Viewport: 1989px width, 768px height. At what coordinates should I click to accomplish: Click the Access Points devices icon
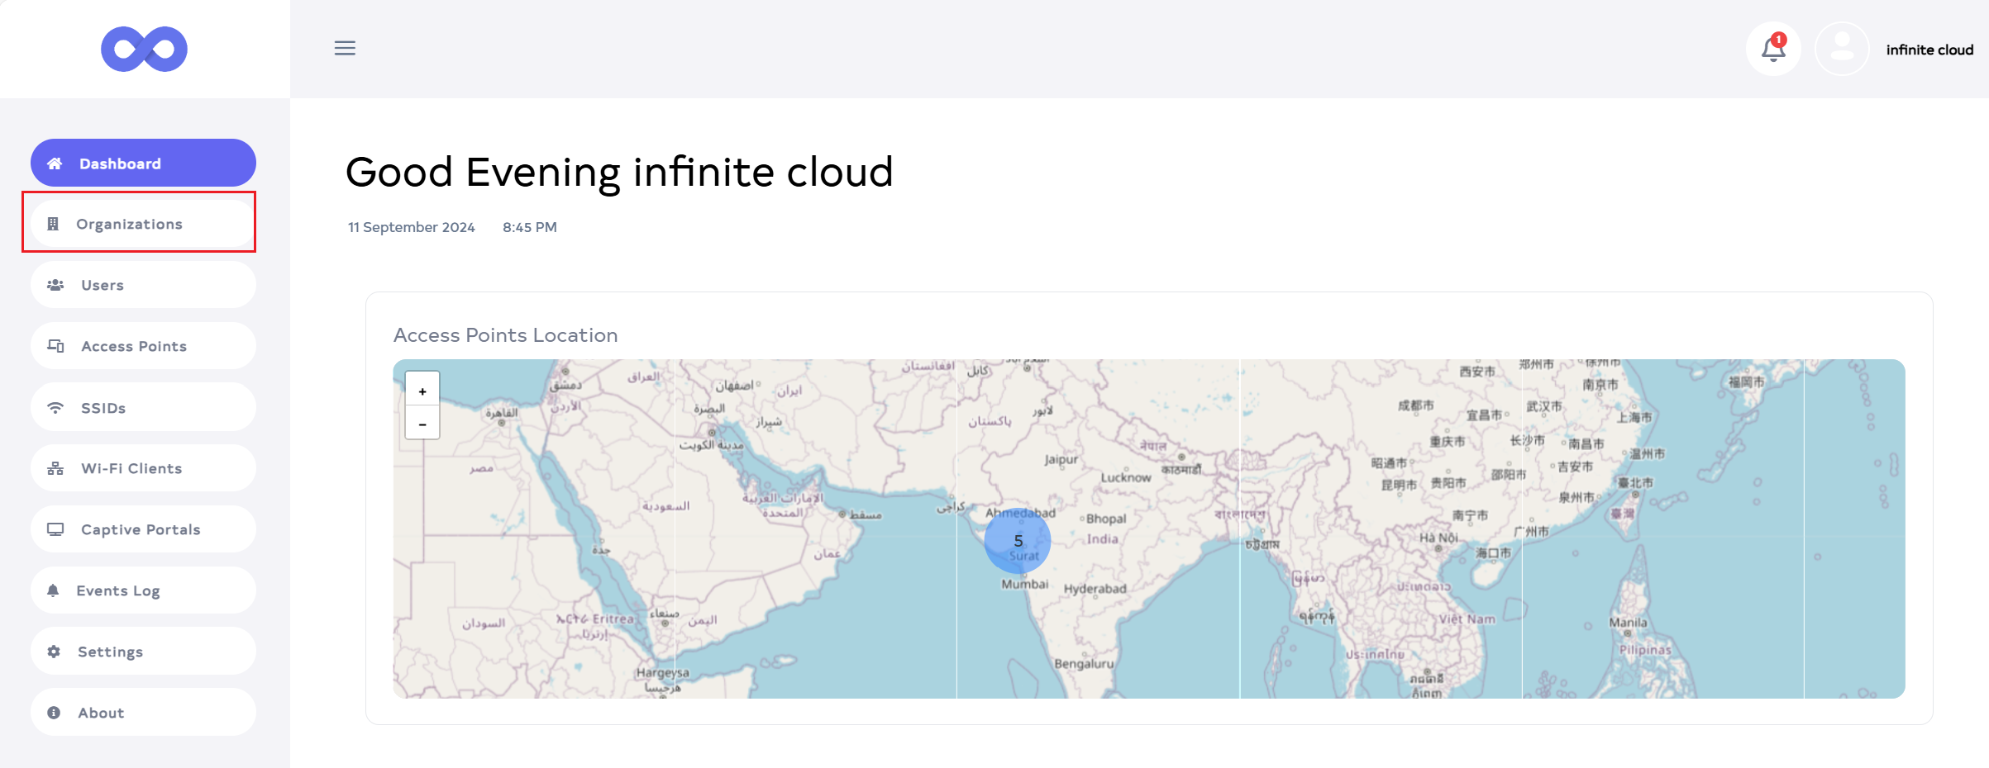pyautogui.click(x=55, y=346)
